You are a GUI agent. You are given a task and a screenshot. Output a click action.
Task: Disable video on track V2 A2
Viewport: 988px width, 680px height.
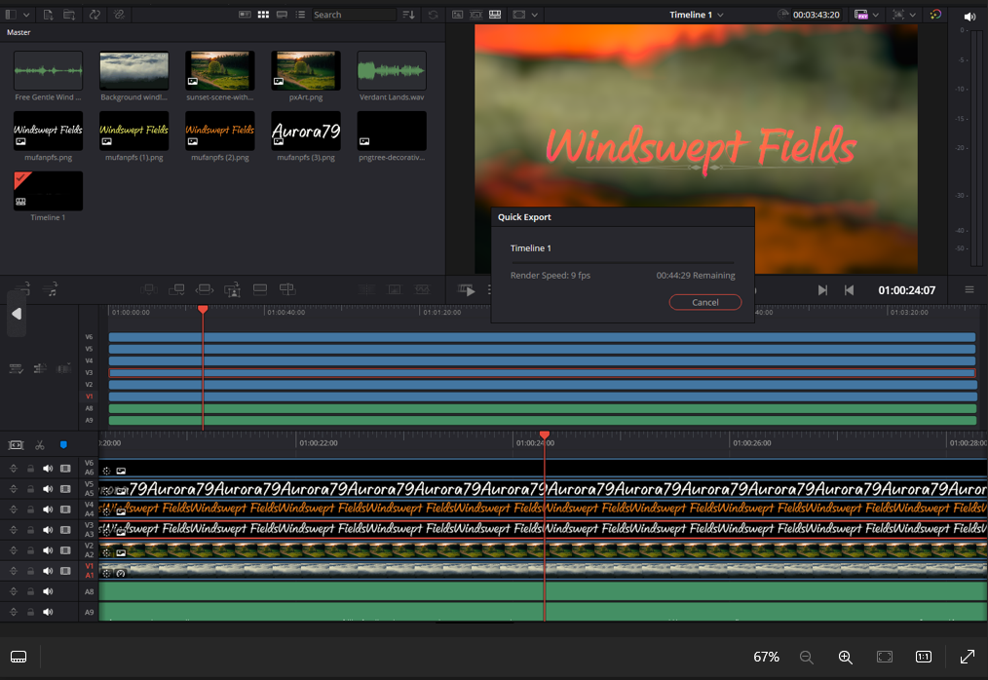65,550
